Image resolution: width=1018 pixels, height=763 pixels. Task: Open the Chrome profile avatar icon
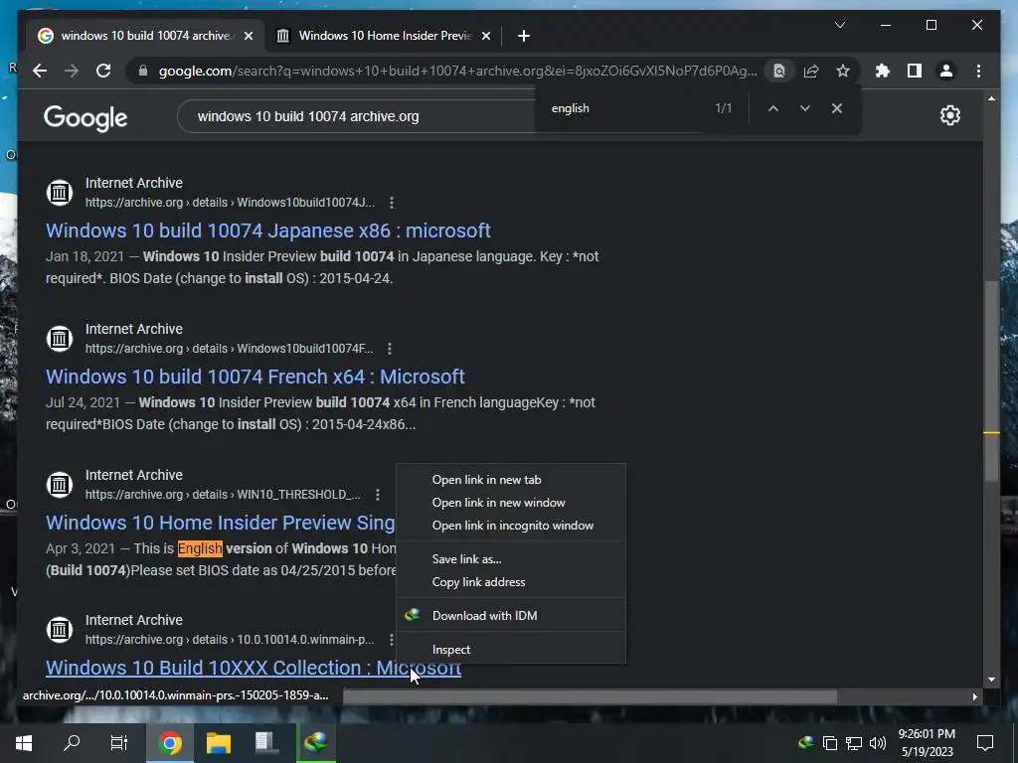click(946, 71)
